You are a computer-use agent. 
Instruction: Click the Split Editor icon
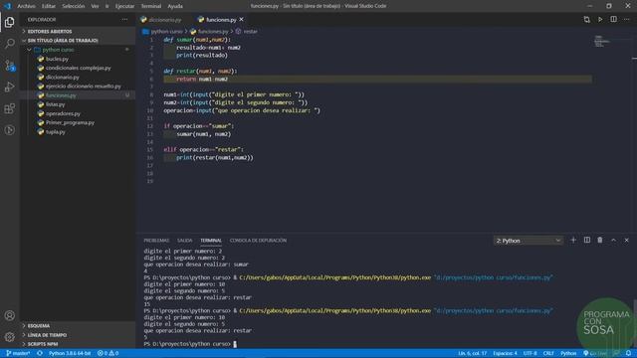pyautogui.click(x=613, y=20)
